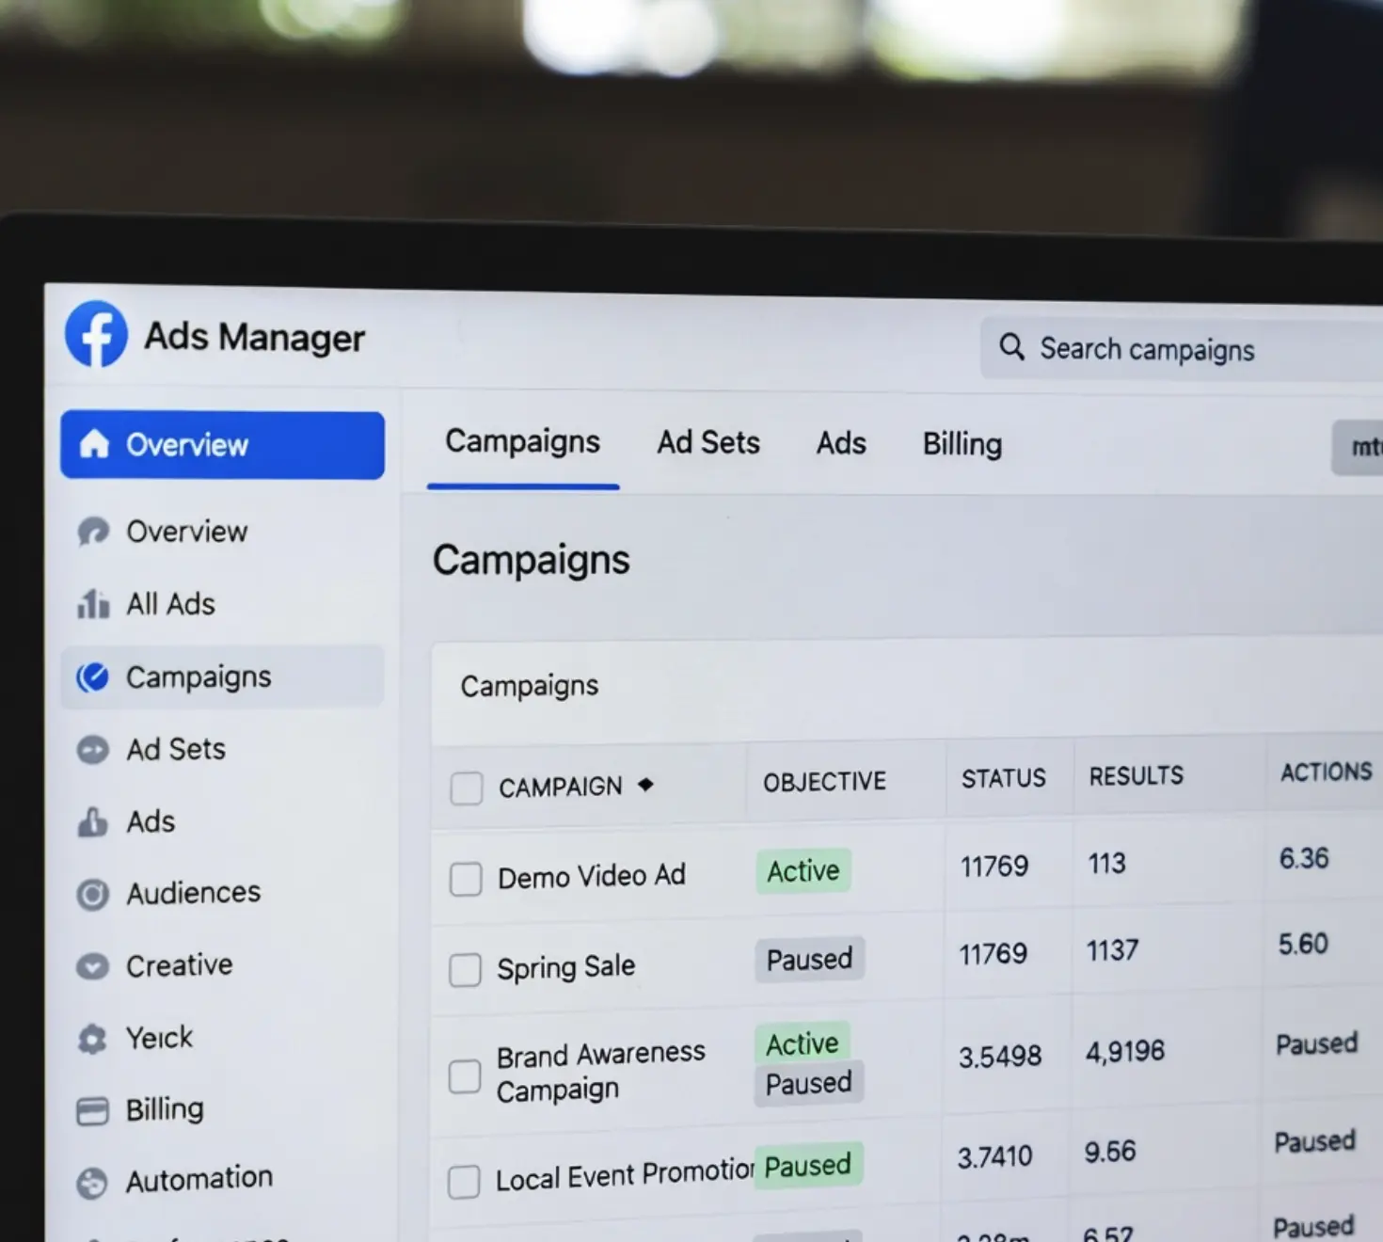Click the Ads Manager title text

pyautogui.click(x=254, y=336)
